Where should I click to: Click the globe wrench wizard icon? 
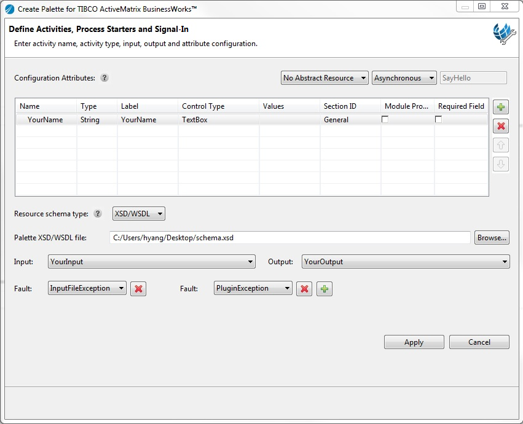click(x=505, y=34)
